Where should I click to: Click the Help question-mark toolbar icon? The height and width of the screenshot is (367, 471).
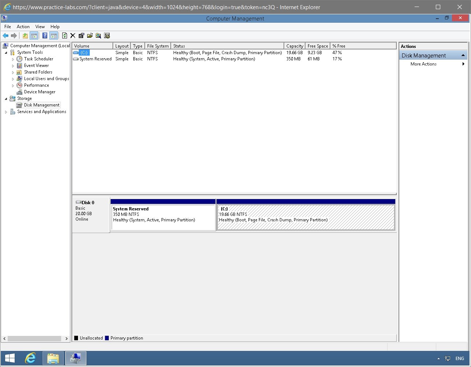coord(45,35)
